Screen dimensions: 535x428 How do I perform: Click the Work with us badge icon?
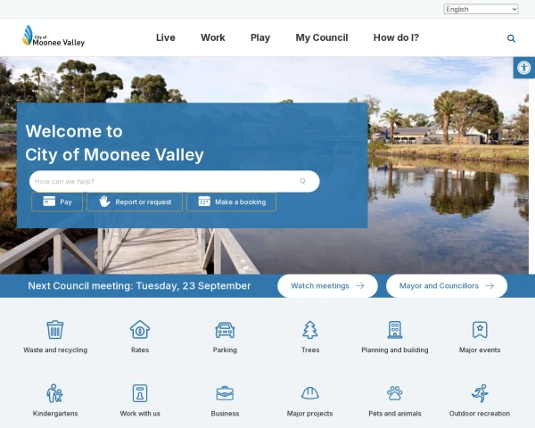[140, 393]
